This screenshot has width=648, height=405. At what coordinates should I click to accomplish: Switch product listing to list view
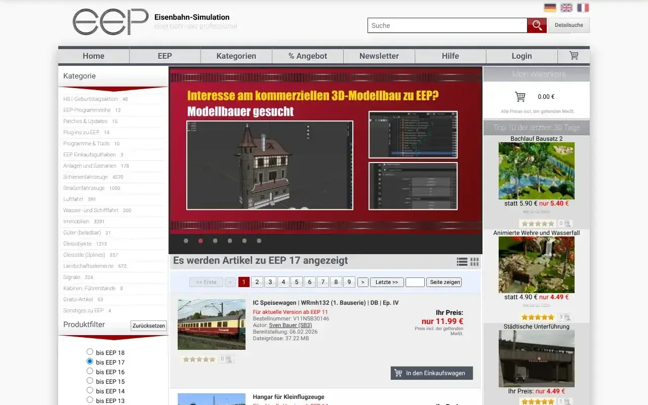[462, 262]
